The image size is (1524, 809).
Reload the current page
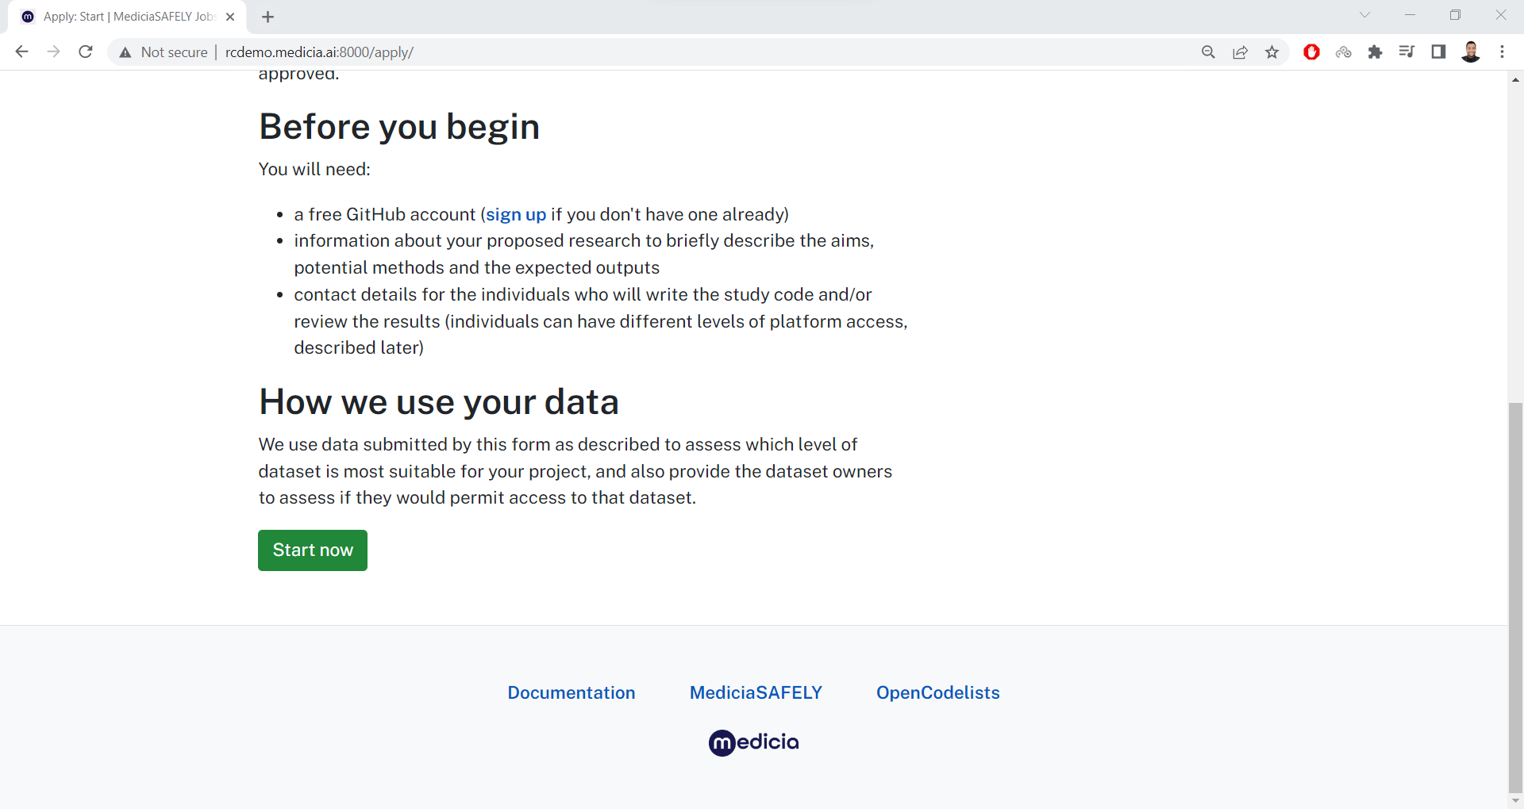click(x=86, y=52)
